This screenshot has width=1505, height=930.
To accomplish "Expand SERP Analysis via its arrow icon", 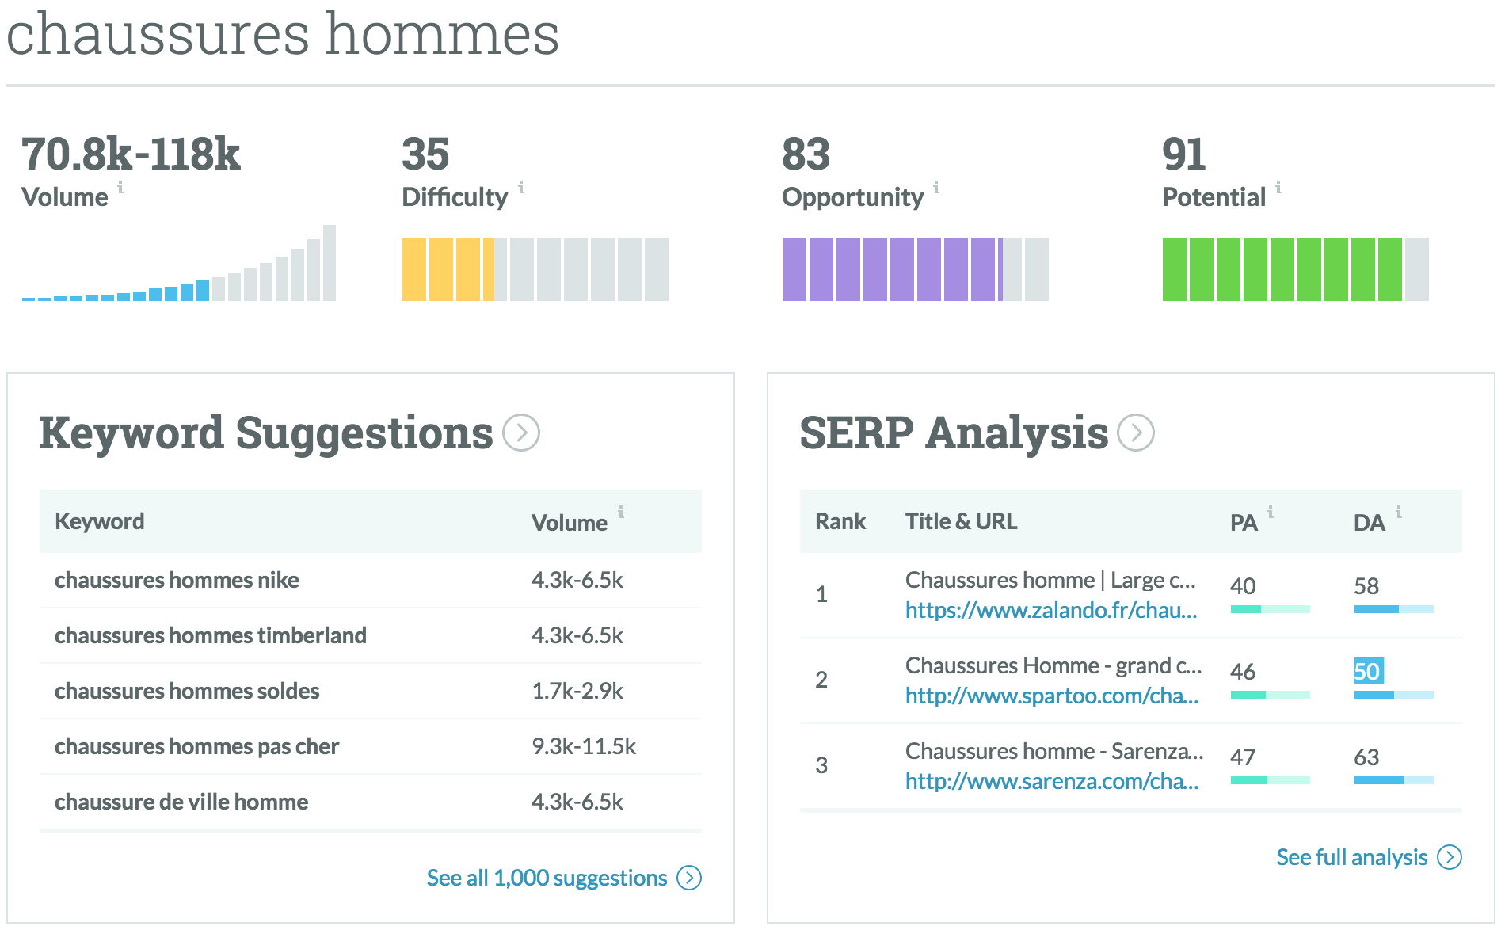I will coord(1136,433).
